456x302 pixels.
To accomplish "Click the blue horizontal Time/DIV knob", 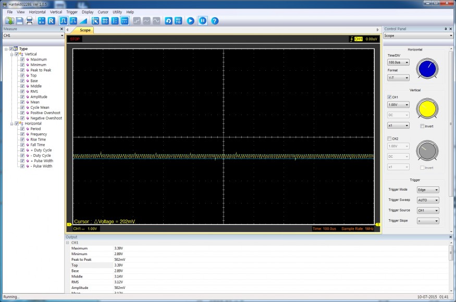I will pos(427,68).
